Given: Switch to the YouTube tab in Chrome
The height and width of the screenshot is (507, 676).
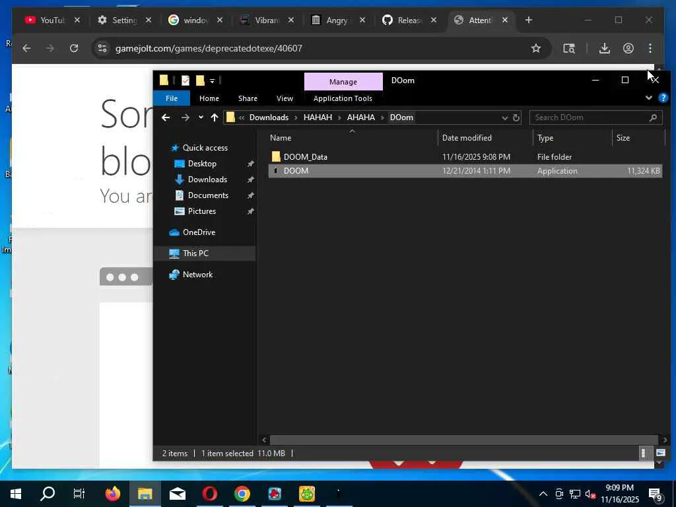Looking at the screenshot, I should click(51, 20).
